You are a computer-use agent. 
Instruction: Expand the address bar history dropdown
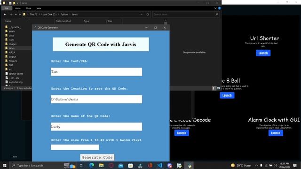tap(142, 15)
